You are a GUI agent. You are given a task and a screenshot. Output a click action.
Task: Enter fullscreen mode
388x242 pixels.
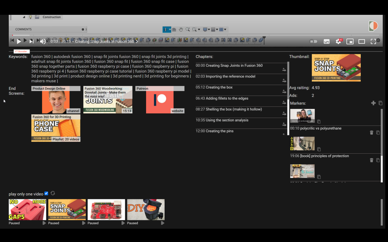click(x=373, y=41)
